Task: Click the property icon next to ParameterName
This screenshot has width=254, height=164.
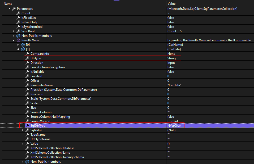Action: click(x=27, y=85)
